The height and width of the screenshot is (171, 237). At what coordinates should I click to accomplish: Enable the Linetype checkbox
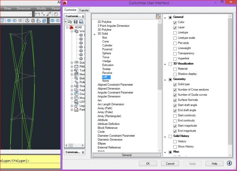pyautogui.click(x=175, y=33)
